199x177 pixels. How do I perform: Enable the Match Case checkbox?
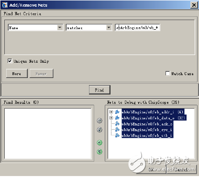167,74
